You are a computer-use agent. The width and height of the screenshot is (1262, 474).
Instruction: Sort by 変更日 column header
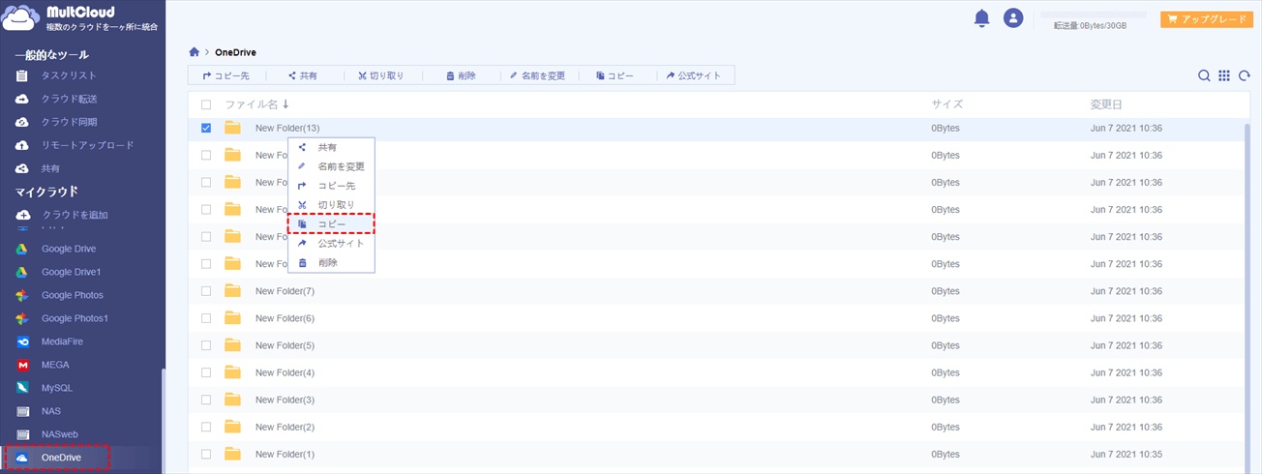pyautogui.click(x=1105, y=104)
